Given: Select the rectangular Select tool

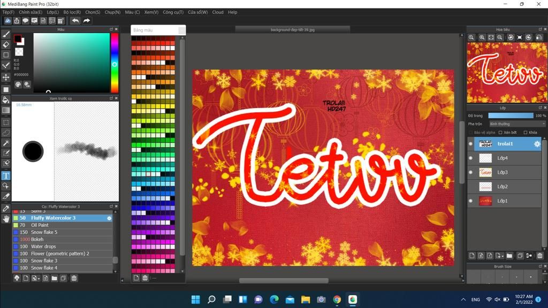Looking at the screenshot, I should pyautogui.click(x=6, y=122).
